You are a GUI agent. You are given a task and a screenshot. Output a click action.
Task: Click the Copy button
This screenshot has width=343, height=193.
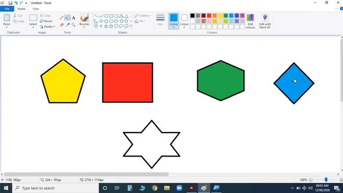pos(19,21)
